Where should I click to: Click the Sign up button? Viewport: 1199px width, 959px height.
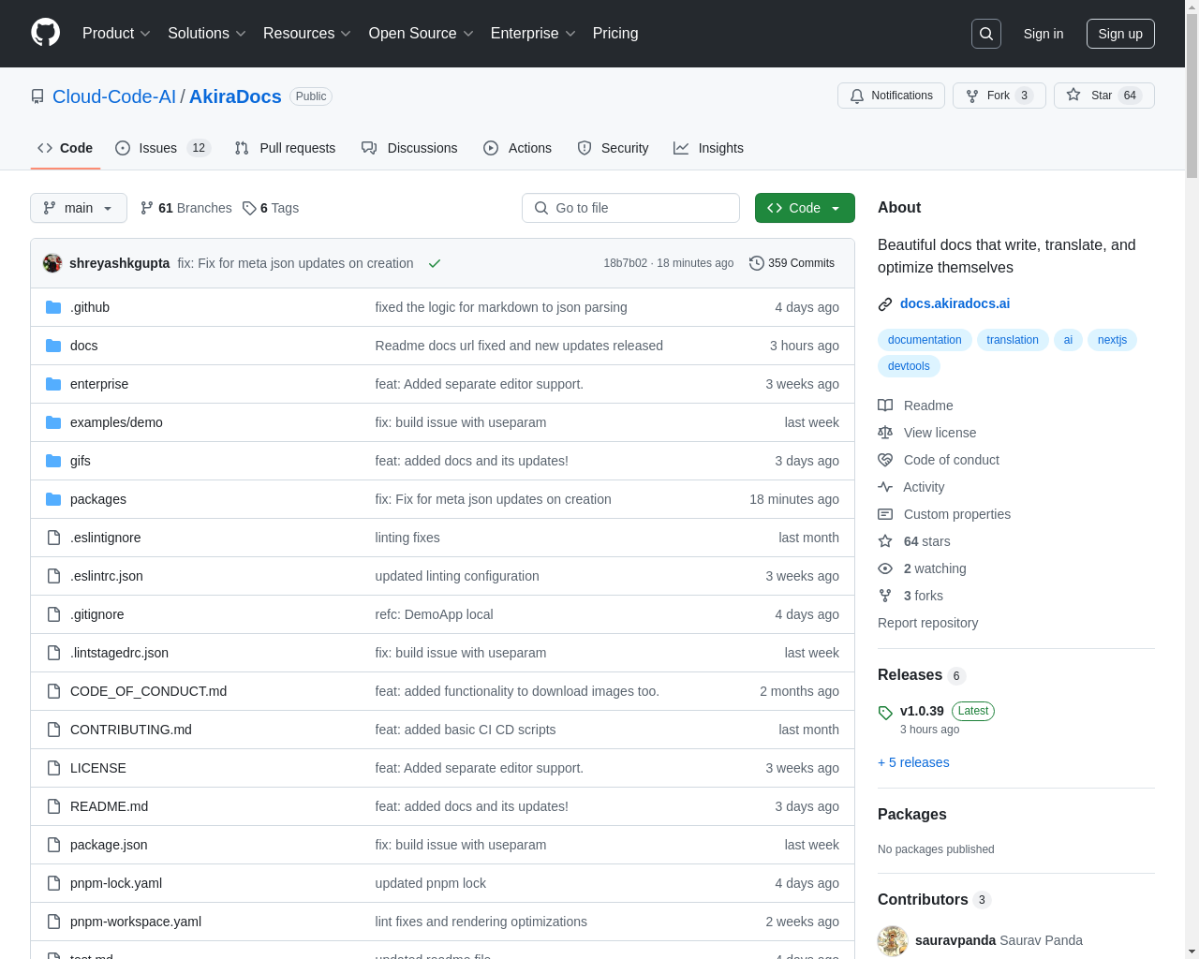(1120, 34)
